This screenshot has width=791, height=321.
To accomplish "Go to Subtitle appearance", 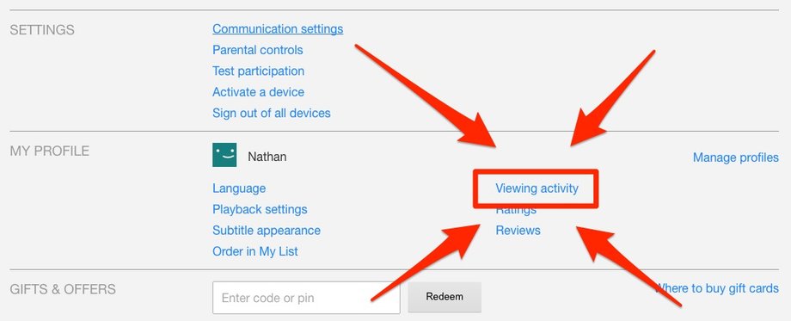I will click(x=267, y=231).
